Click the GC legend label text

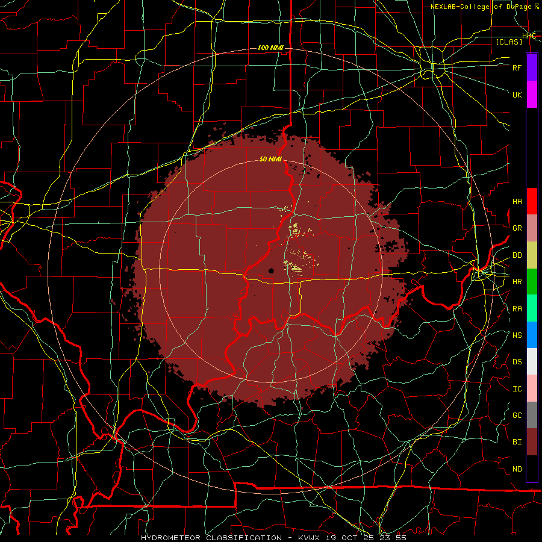[517, 416]
